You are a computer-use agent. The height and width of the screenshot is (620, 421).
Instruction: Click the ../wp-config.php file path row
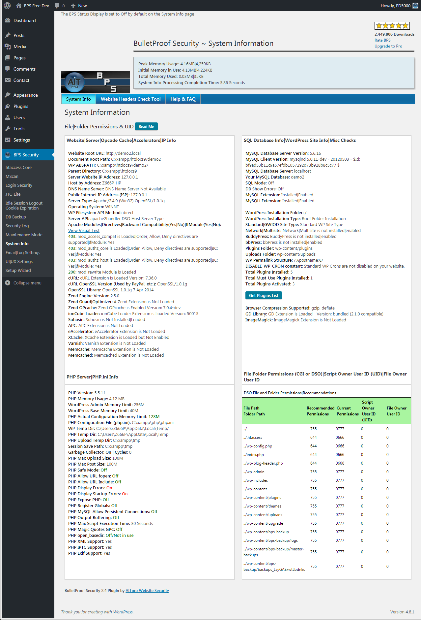pos(326,446)
